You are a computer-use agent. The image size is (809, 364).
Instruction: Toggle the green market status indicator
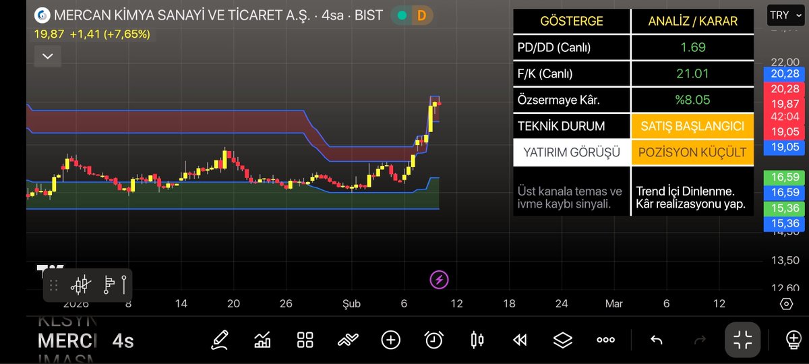(402, 15)
